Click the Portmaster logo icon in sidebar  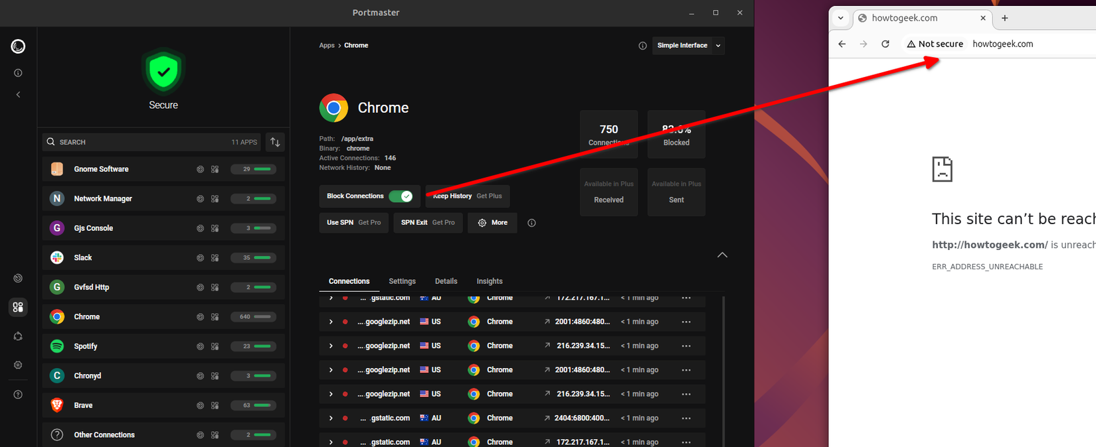(x=18, y=46)
